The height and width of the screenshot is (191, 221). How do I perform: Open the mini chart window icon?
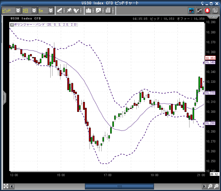tap(199, 11)
